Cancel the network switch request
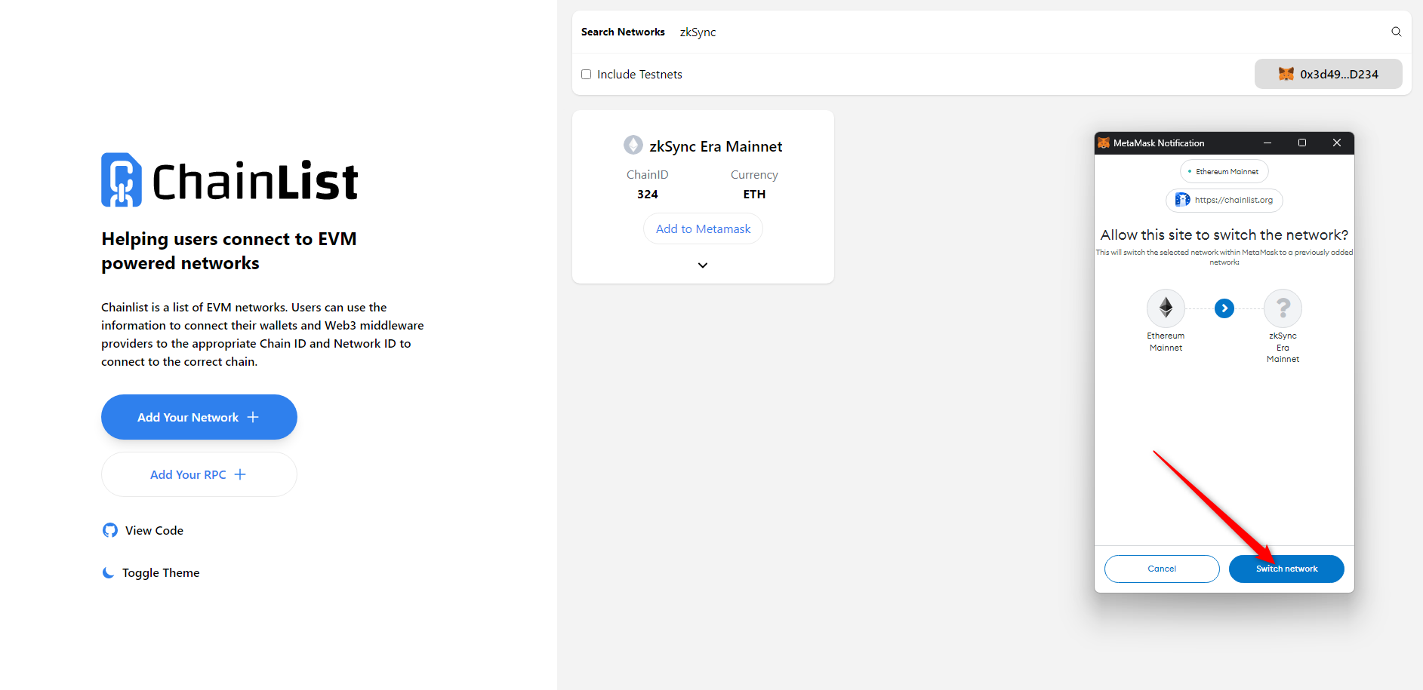This screenshot has width=1423, height=690. click(1161, 569)
